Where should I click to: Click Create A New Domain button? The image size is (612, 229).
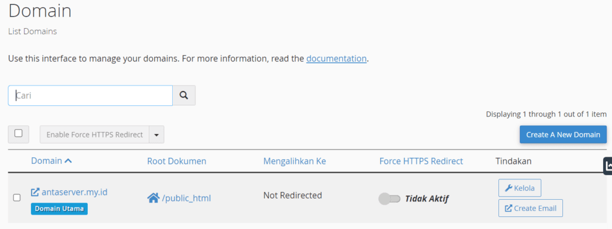[x=563, y=135]
